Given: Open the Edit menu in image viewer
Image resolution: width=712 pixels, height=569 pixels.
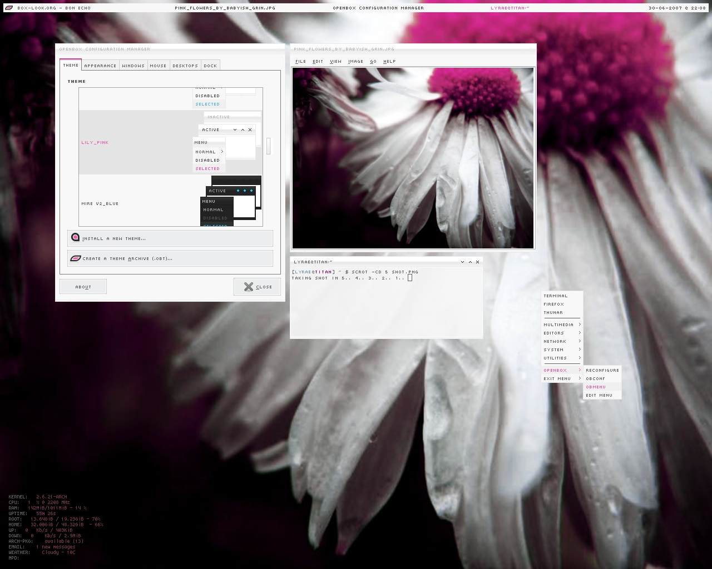Looking at the screenshot, I should pyautogui.click(x=318, y=62).
